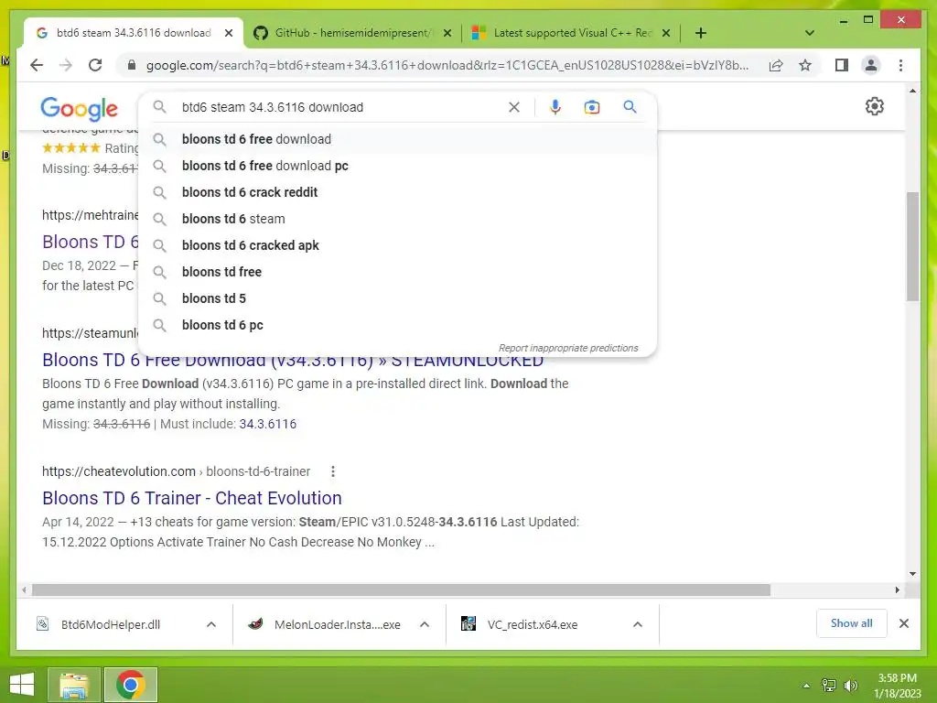Open Chrome's three-dot menu
This screenshot has height=703, width=937.
(900, 65)
